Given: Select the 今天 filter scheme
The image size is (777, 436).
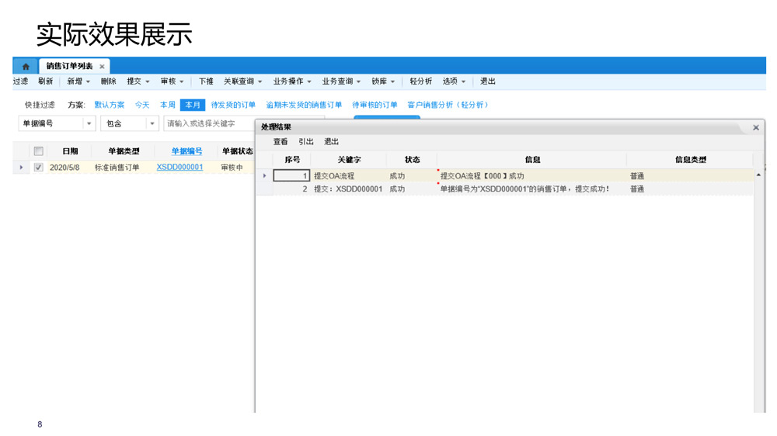Looking at the screenshot, I should 142,105.
